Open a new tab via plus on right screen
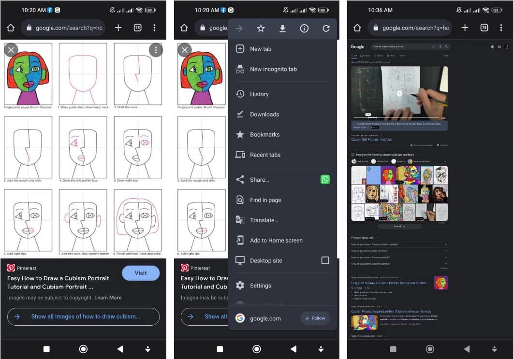The image size is (513, 359). (x=465, y=28)
